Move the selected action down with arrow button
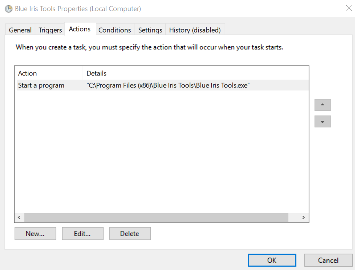355x270 pixels. (323, 122)
